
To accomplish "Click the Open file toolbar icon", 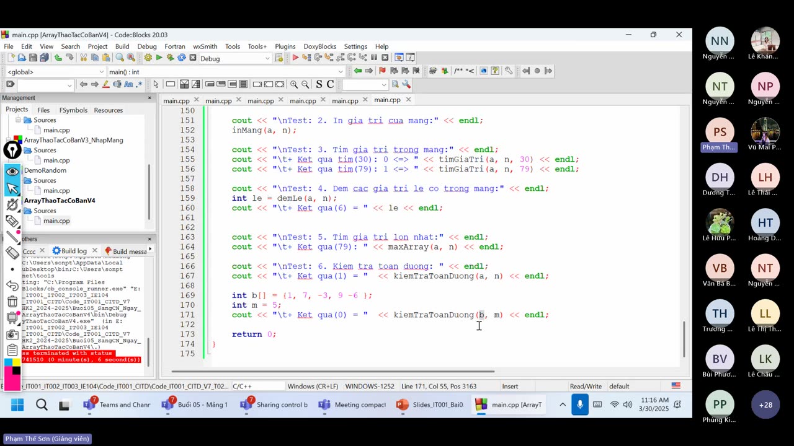I will point(22,58).
